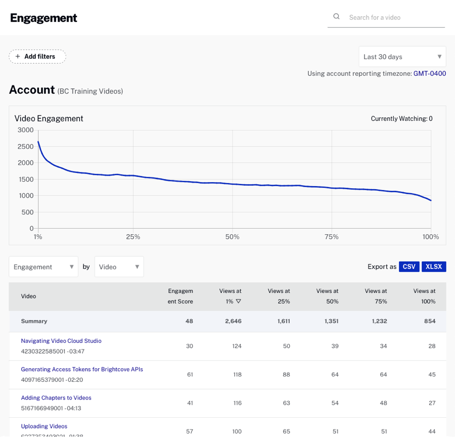Click the Video column header
Viewport: 455px width, 437px height.
[x=28, y=296]
